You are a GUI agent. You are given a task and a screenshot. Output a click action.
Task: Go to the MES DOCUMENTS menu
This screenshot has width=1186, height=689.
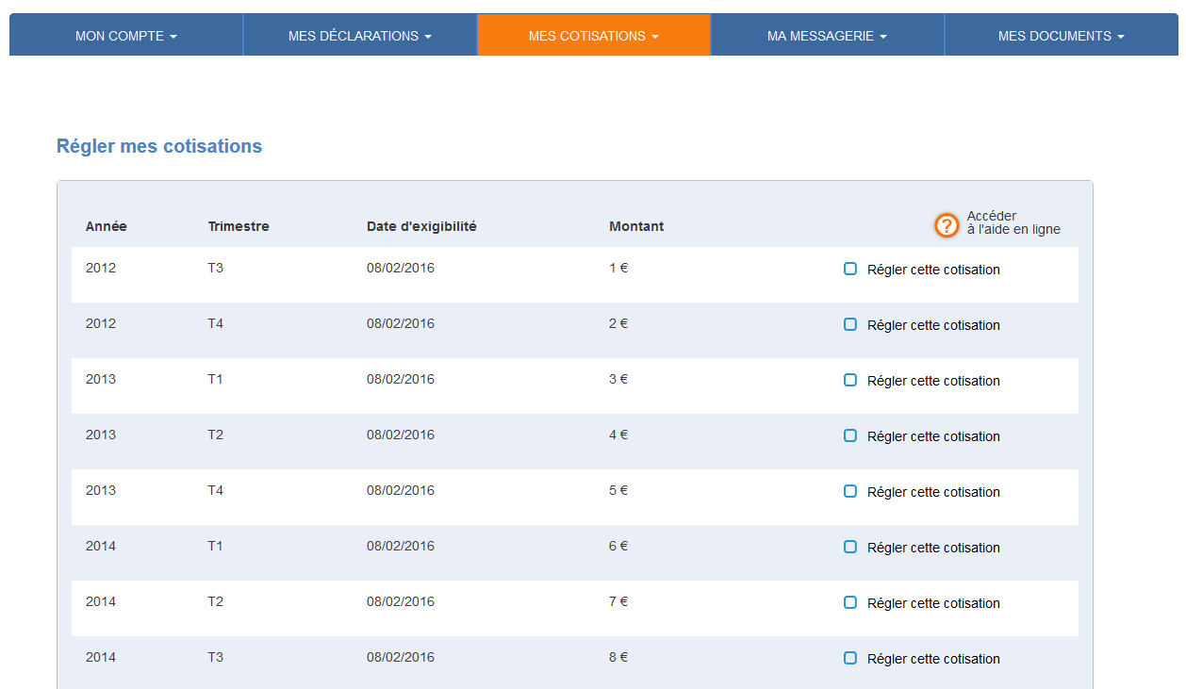pos(1061,36)
